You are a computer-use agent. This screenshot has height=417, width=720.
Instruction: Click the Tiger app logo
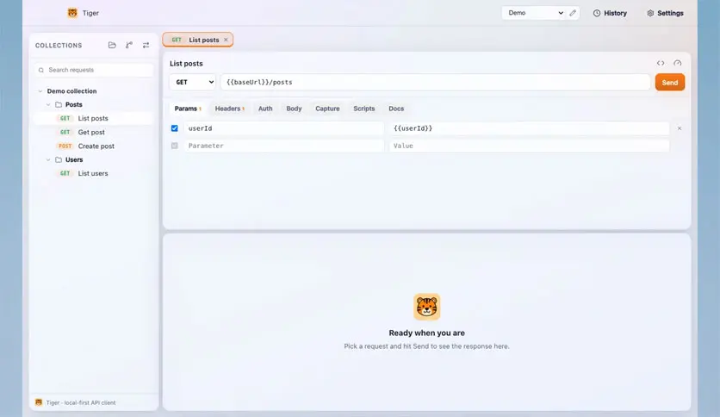(x=72, y=13)
